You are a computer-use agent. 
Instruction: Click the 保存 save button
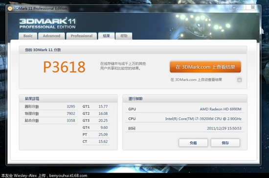[x=225, y=143]
